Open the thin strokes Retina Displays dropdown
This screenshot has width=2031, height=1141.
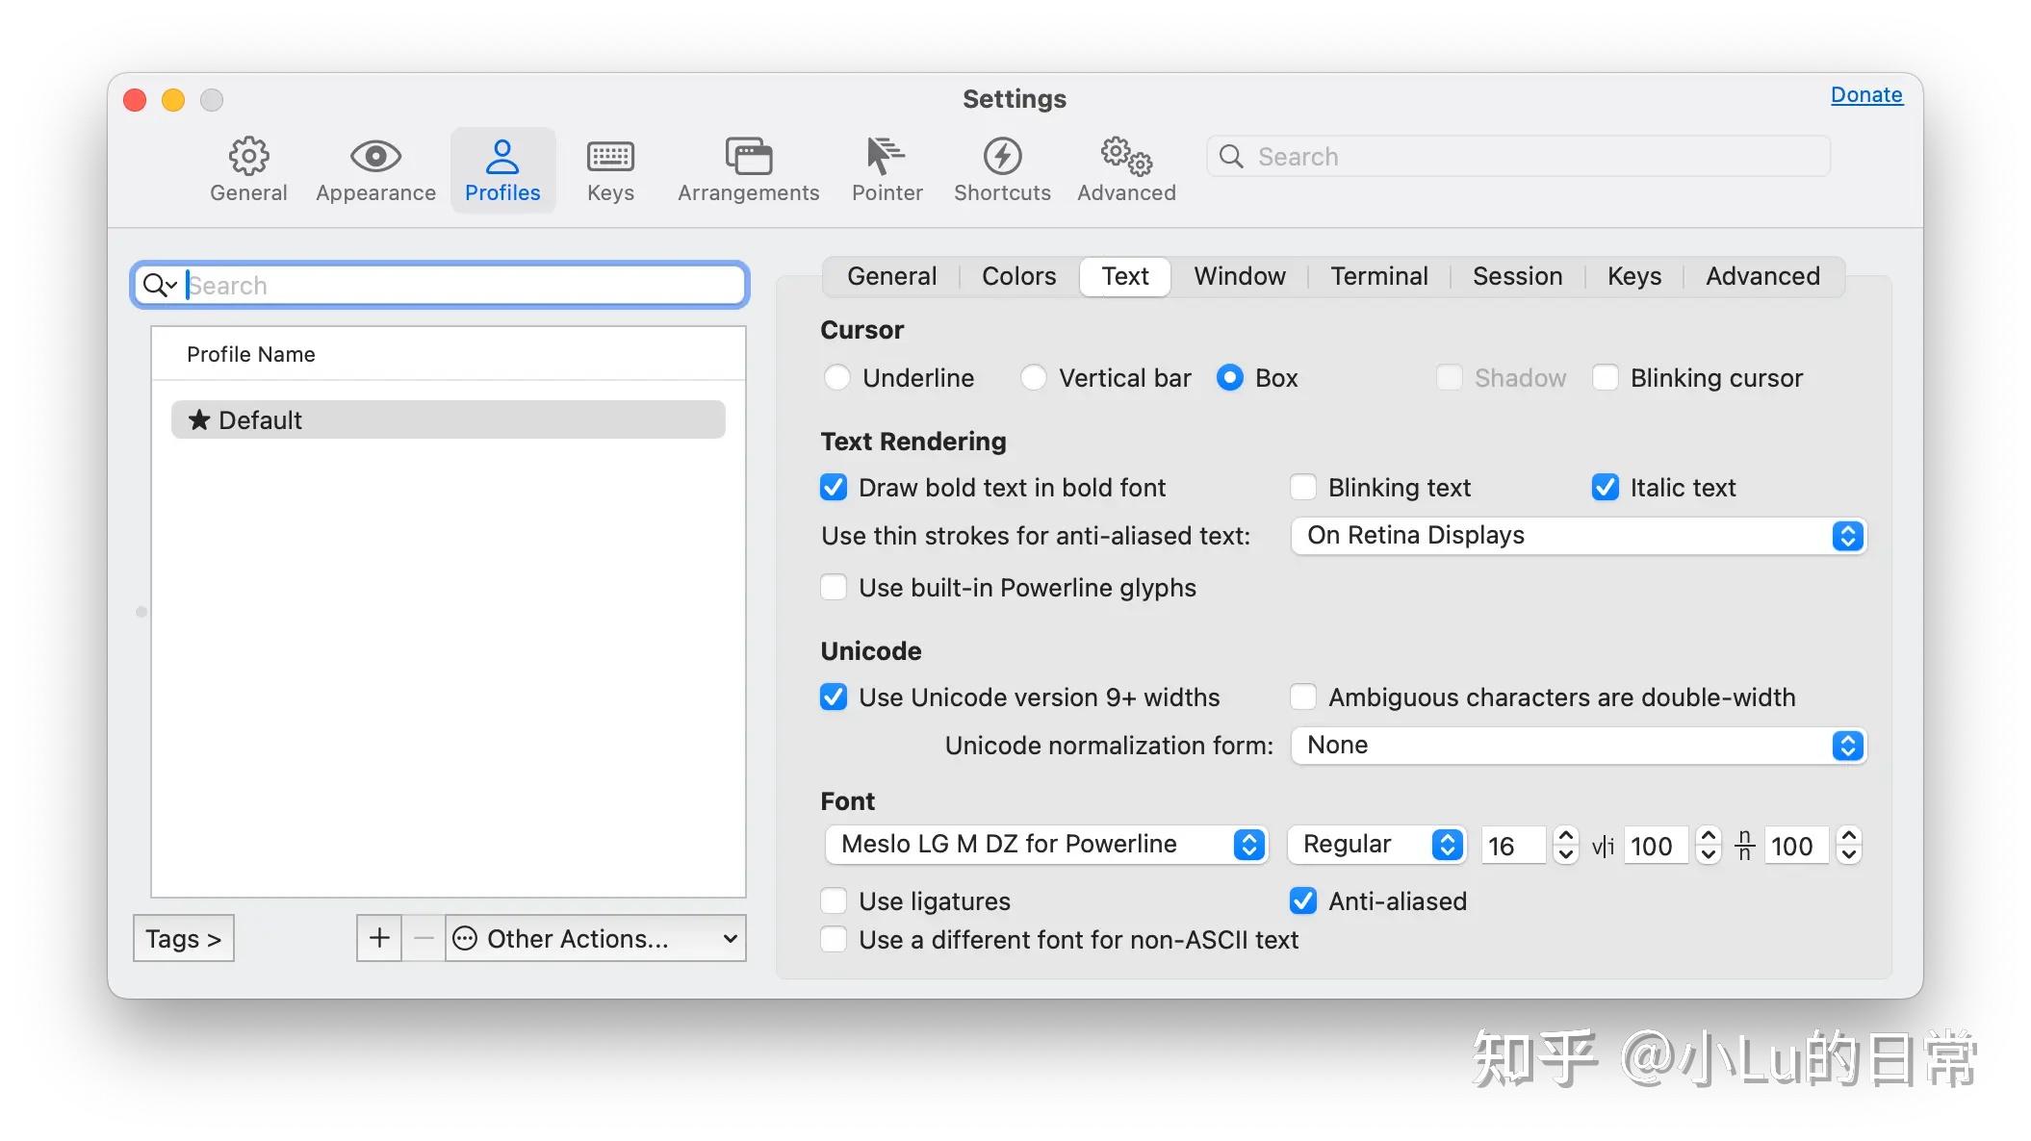pyautogui.click(x=1577, y=536)
